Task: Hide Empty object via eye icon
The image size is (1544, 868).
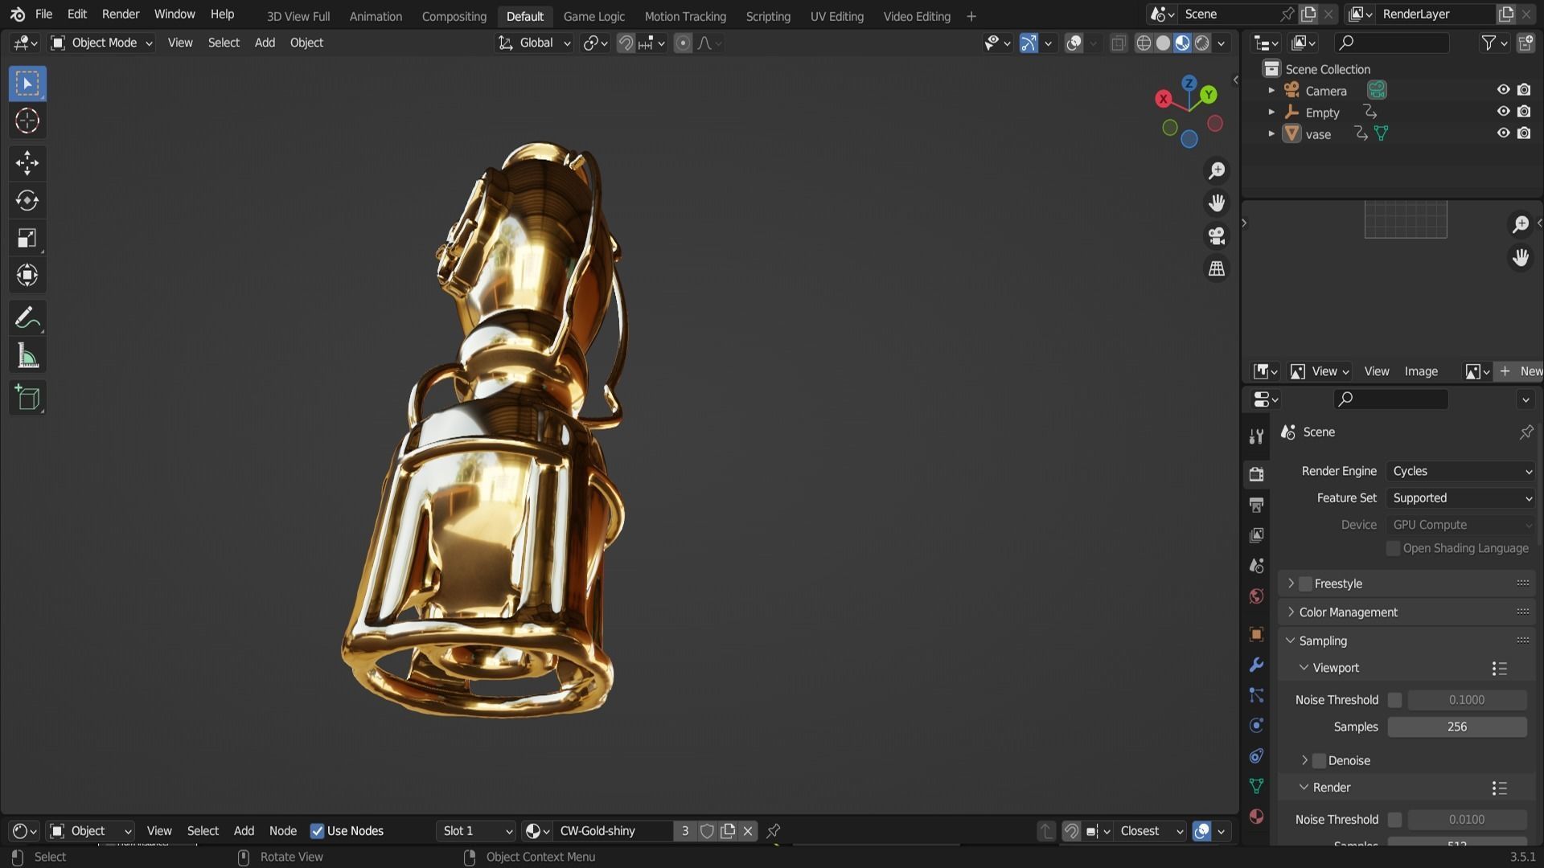Action: pyautogui.click(x=1503, y=112)
